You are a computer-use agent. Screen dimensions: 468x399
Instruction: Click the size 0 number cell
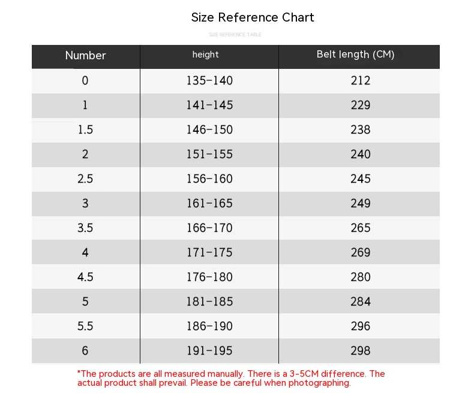[85, 80]
